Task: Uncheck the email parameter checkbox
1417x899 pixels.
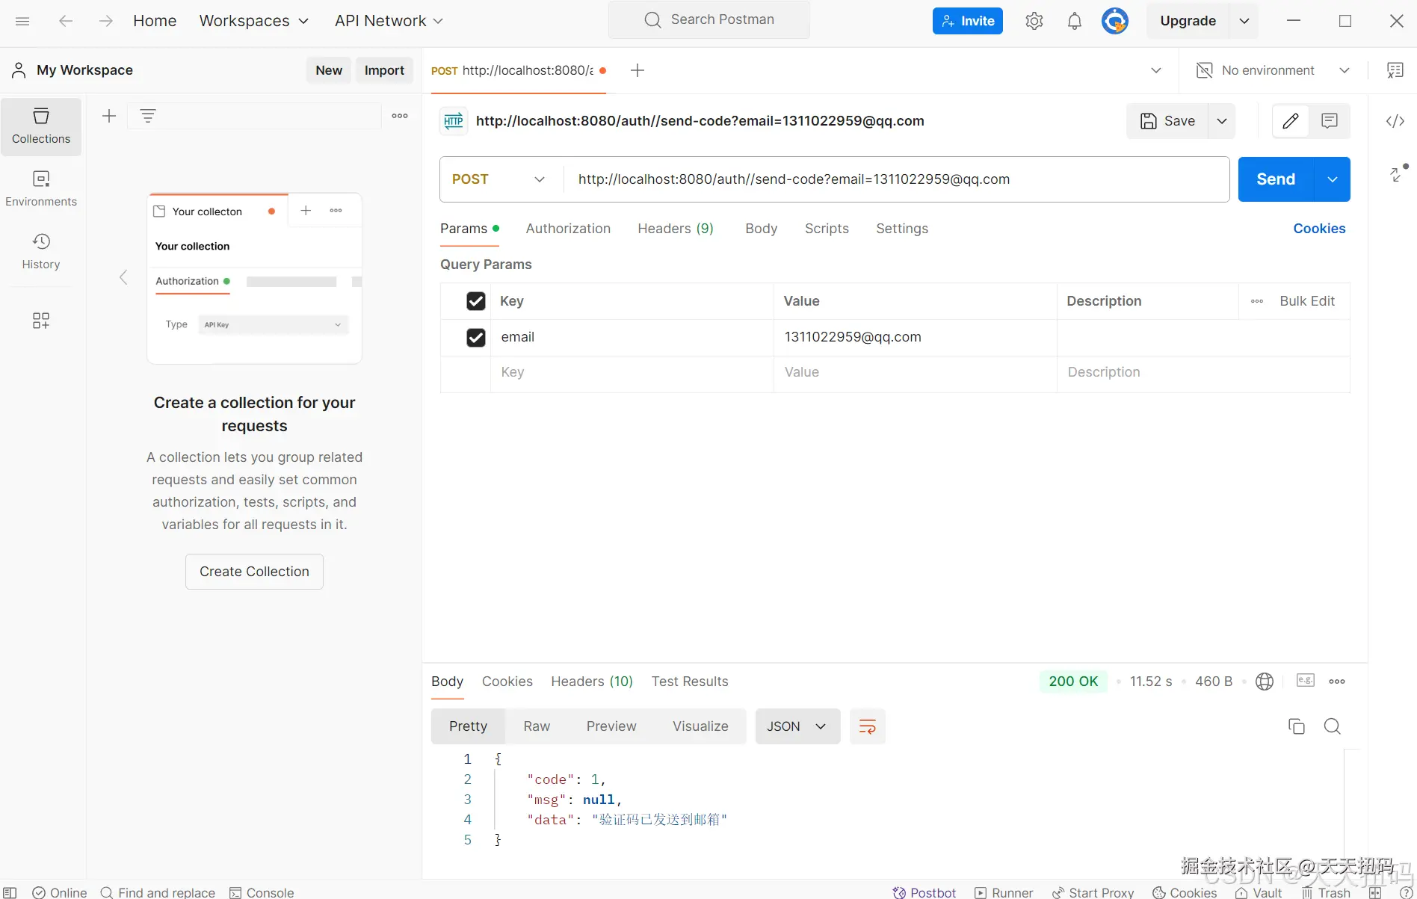Action: (476, 338)
